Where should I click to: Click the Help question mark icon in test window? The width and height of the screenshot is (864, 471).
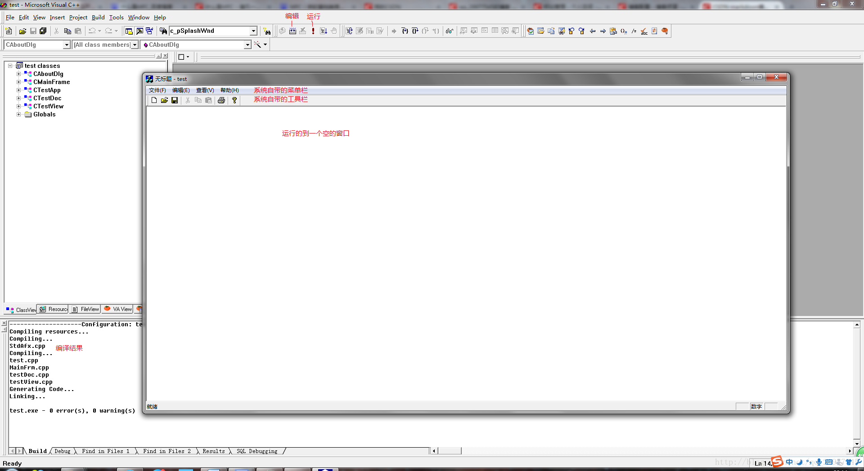(234, 100)
